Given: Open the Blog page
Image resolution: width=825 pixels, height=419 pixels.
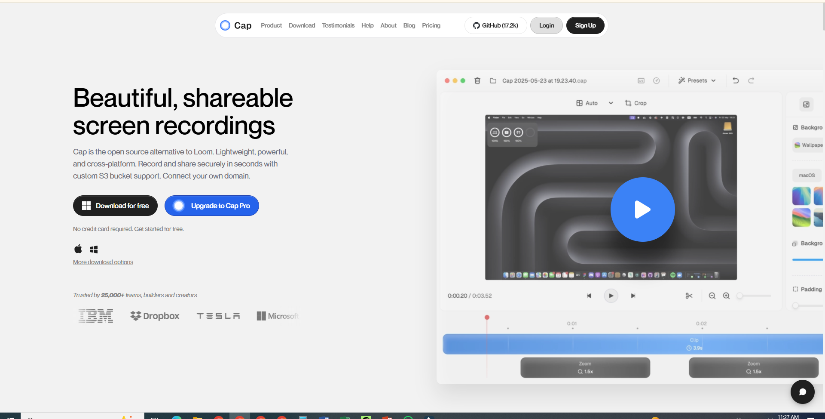Looking at the screenshot, I should coord(409,25).
